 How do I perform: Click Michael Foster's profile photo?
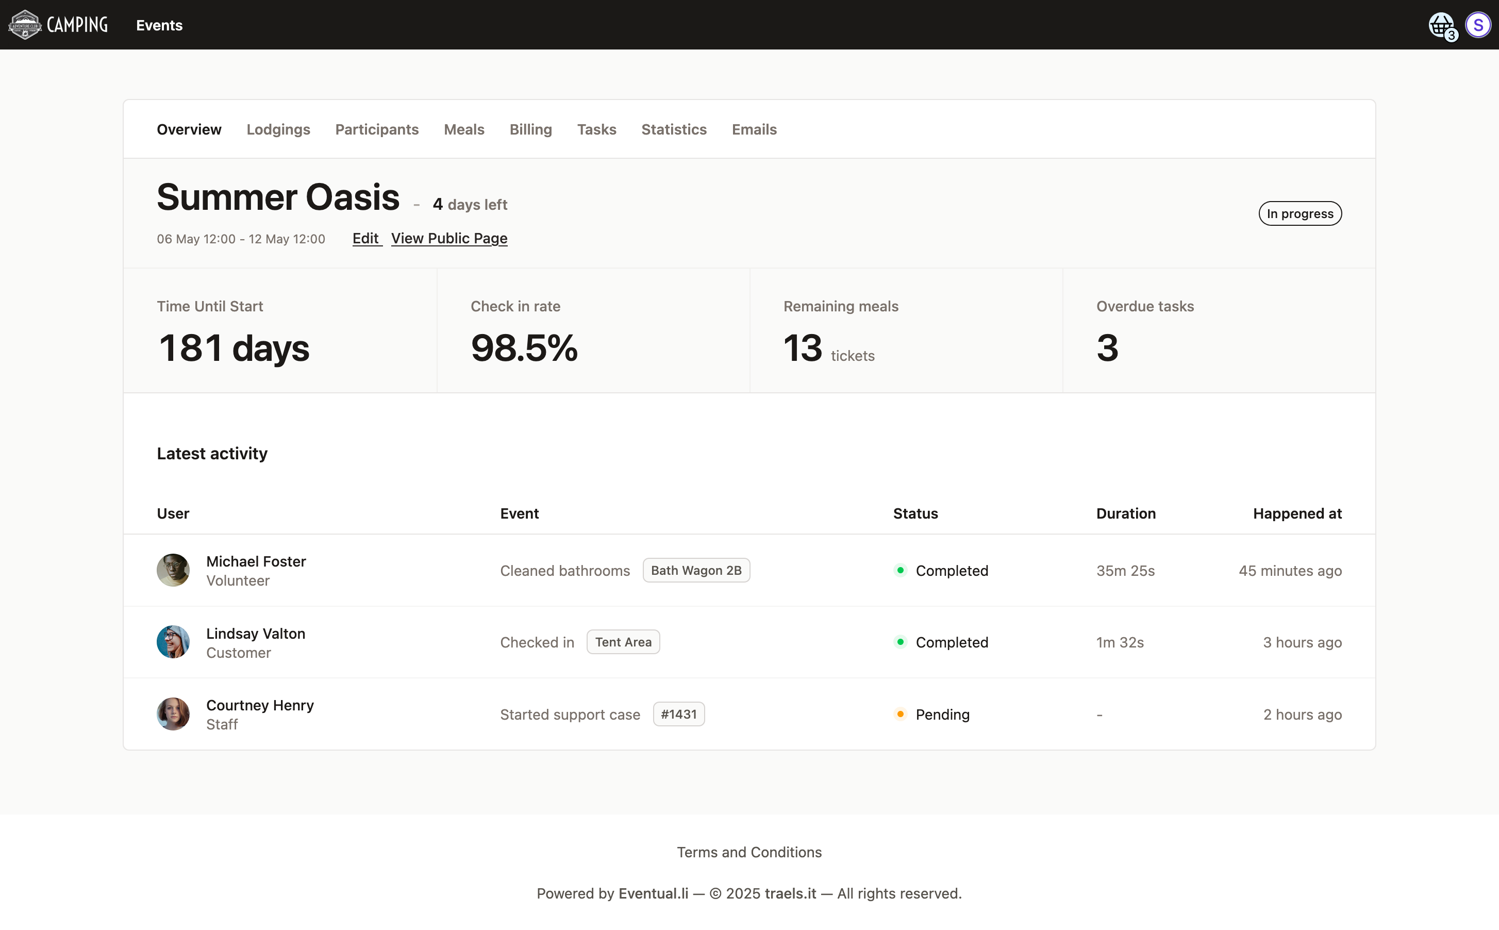coord(173,570)
